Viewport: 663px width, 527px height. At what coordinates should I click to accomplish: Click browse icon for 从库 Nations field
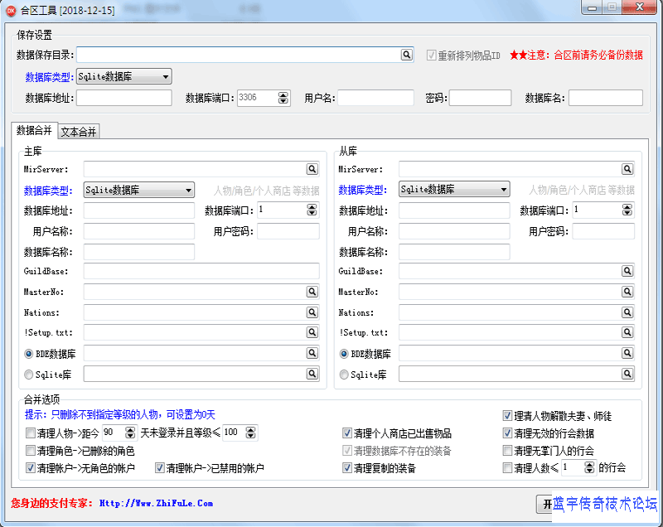[x=627, y=312]
